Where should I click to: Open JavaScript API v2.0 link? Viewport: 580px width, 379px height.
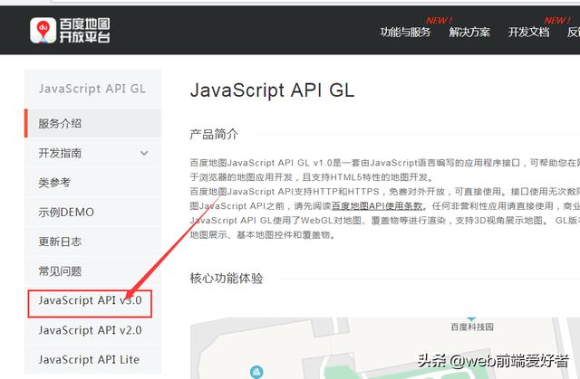pyautogui.click(x=90, y=330)
